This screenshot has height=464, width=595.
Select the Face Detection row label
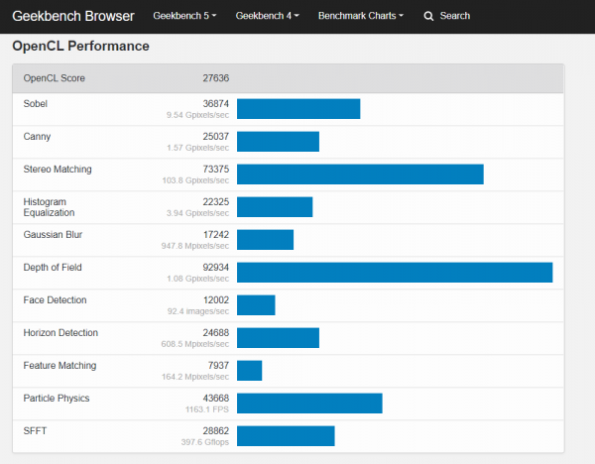(55, 299)
